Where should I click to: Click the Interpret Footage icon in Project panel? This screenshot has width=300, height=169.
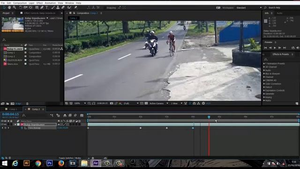point(3,104)
